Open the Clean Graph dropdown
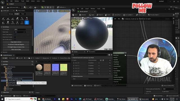The width and height of the screenshot is (180, 101). (141, 15)
